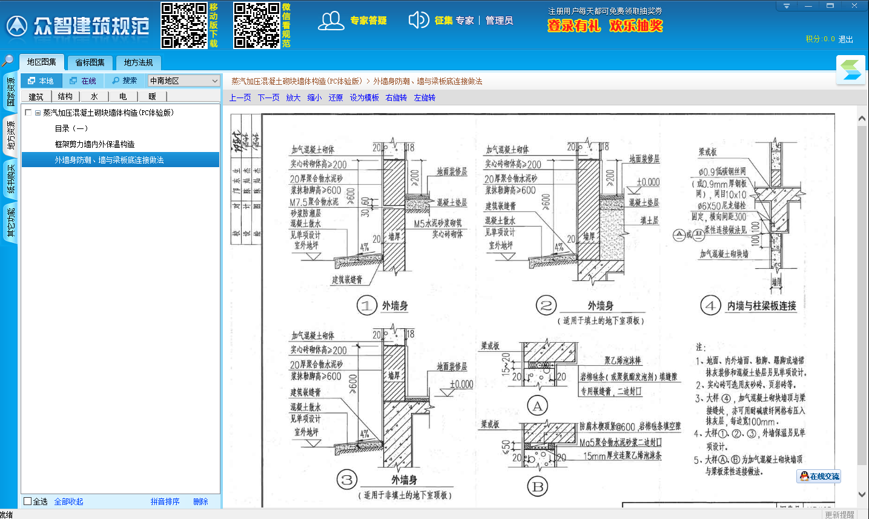Click scroll down arrow of drawing viewer
Image resolution: width=869 pixels, height=519 pixels.
(862, 494)
